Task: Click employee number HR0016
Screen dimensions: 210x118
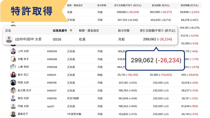Action: click(x=52, y=83)
